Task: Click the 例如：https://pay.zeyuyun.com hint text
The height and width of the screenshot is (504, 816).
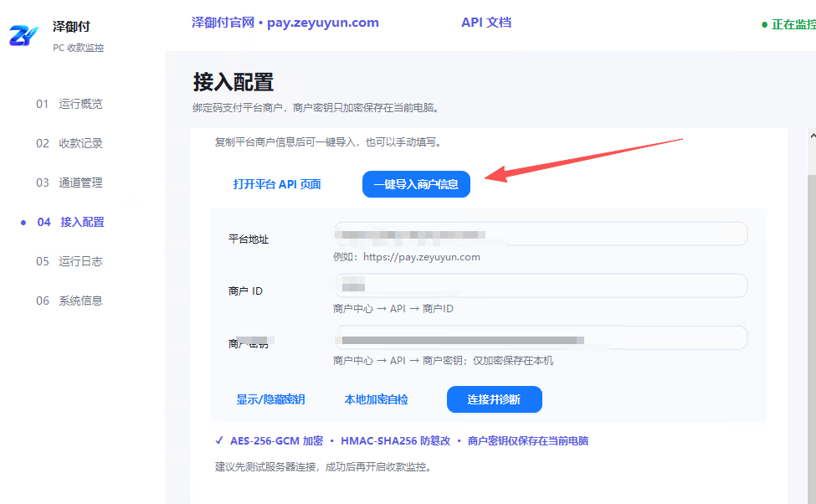Action: tap(407, 257)
